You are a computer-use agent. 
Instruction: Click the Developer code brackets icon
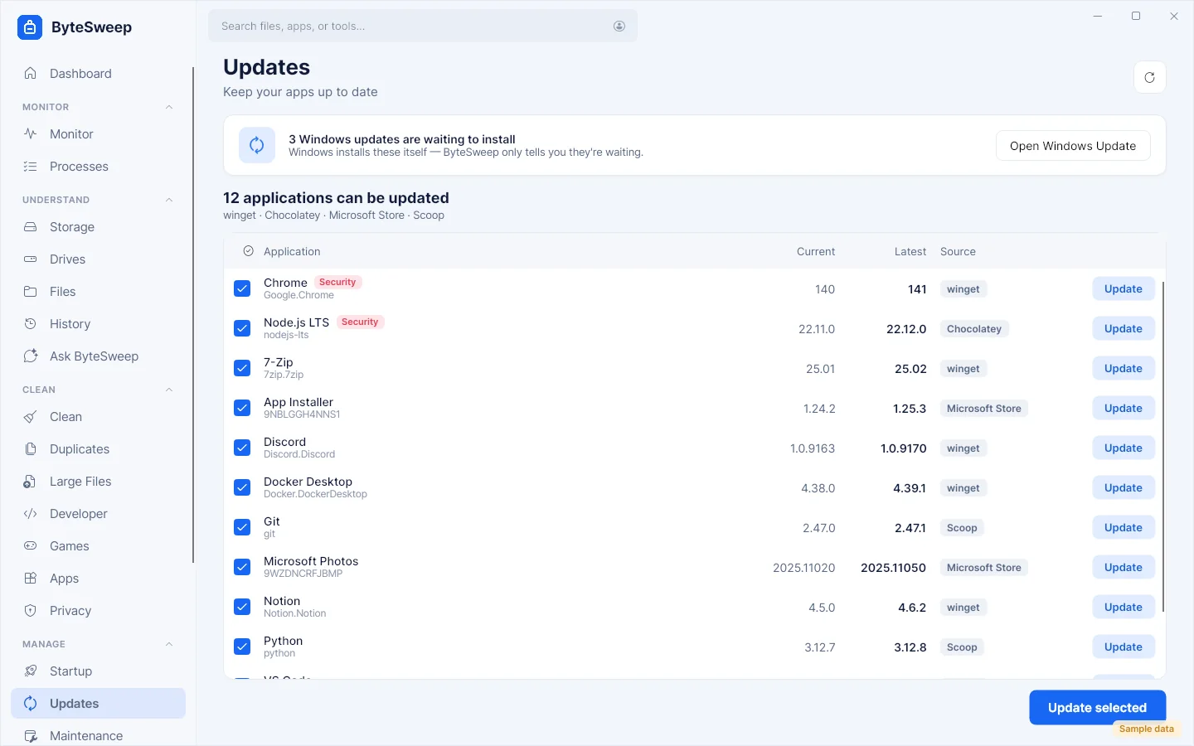[31, 513]
